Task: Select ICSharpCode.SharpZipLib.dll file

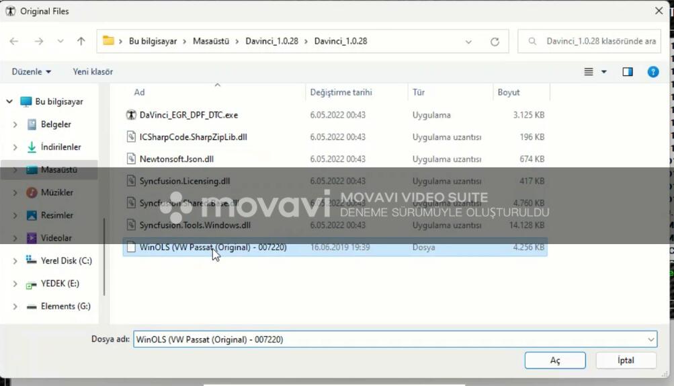Action: 193,137
